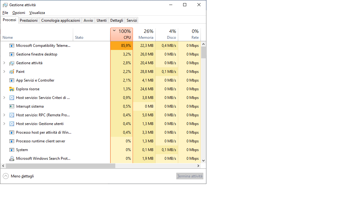The image size is (357, 201).
Task: Click the horizontal scrollbar thumb
Action: pos(60,166)
